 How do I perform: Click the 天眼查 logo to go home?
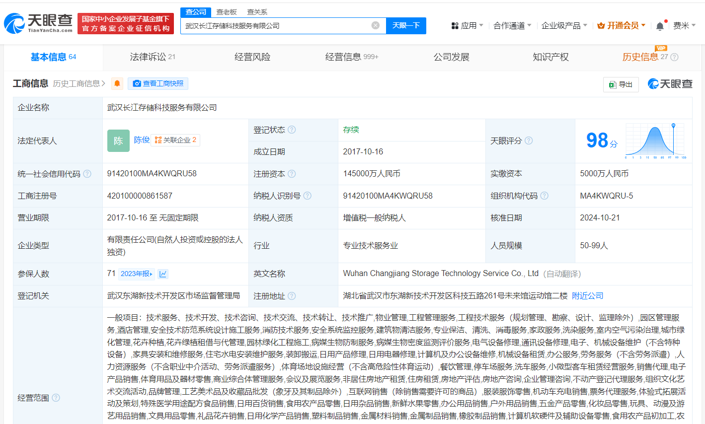point(39,23)
